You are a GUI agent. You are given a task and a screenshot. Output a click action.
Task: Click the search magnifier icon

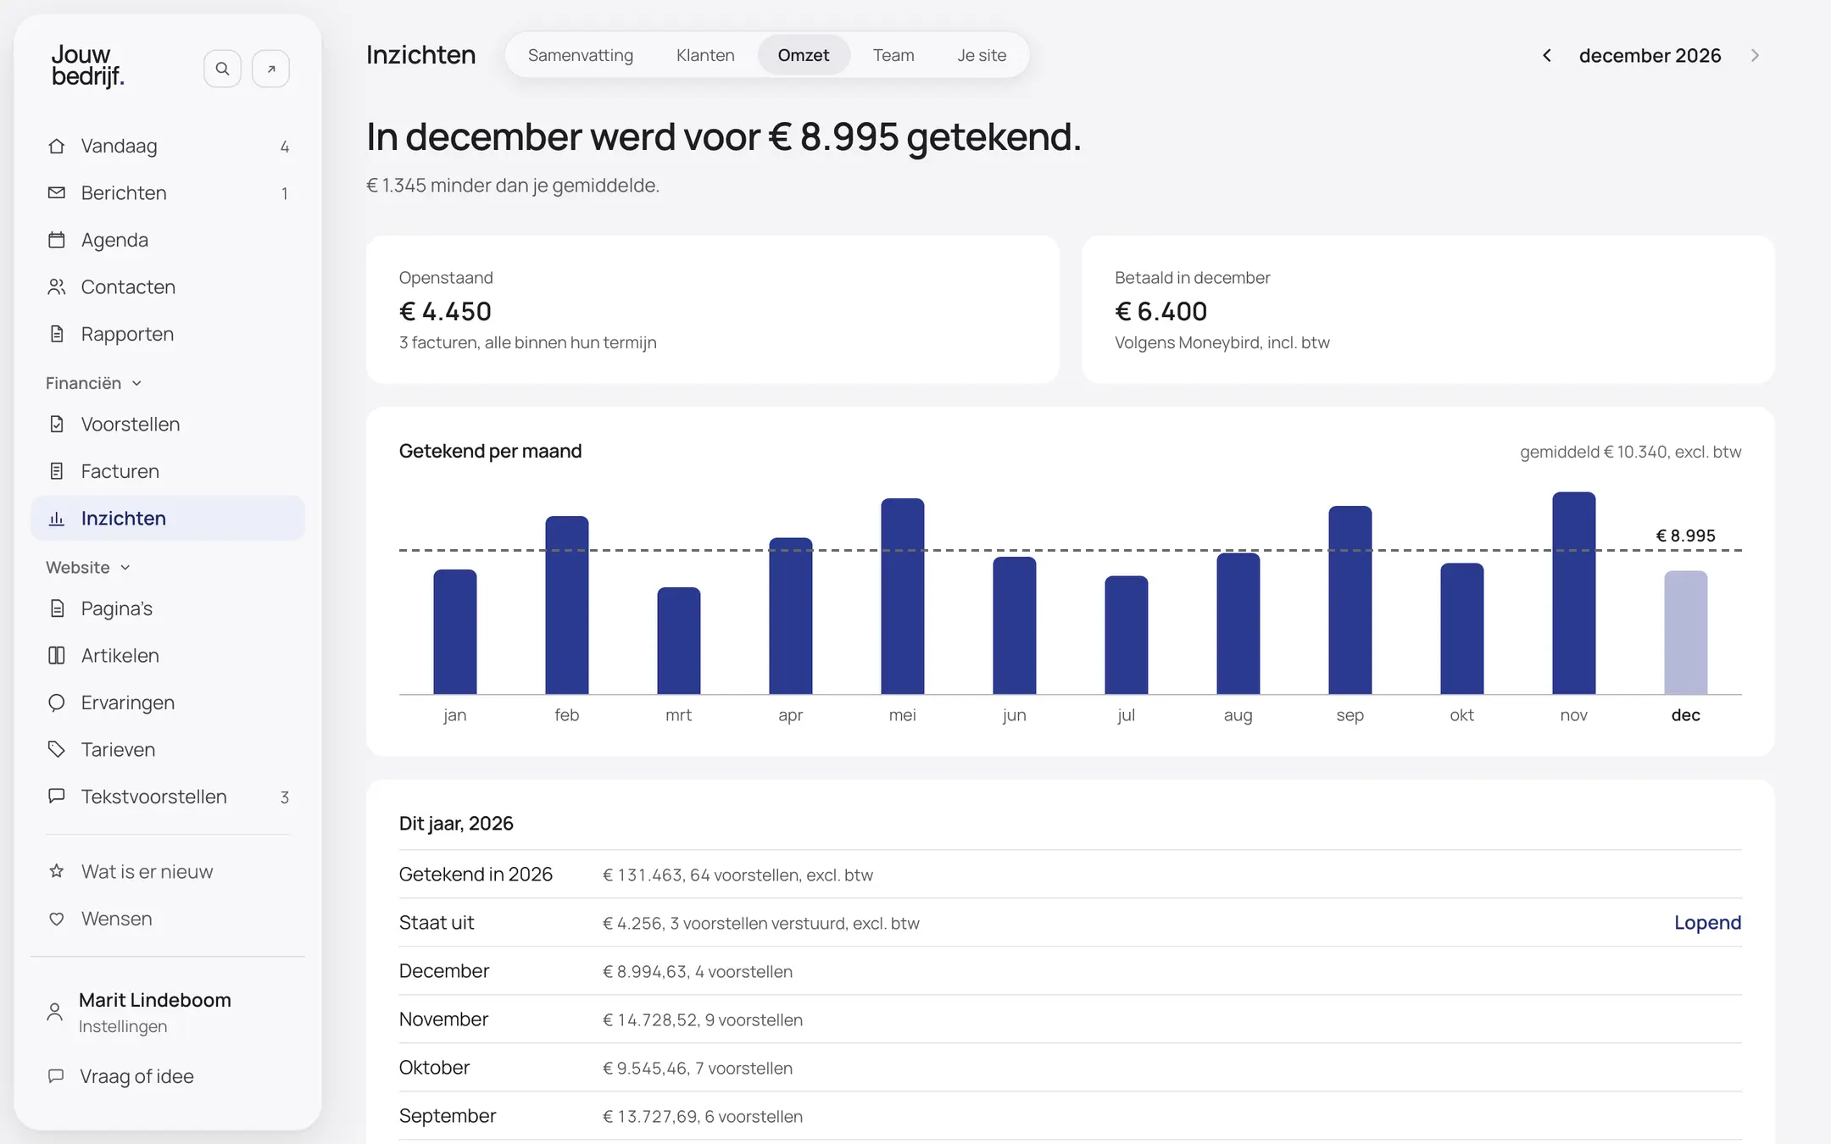[222, 69]
